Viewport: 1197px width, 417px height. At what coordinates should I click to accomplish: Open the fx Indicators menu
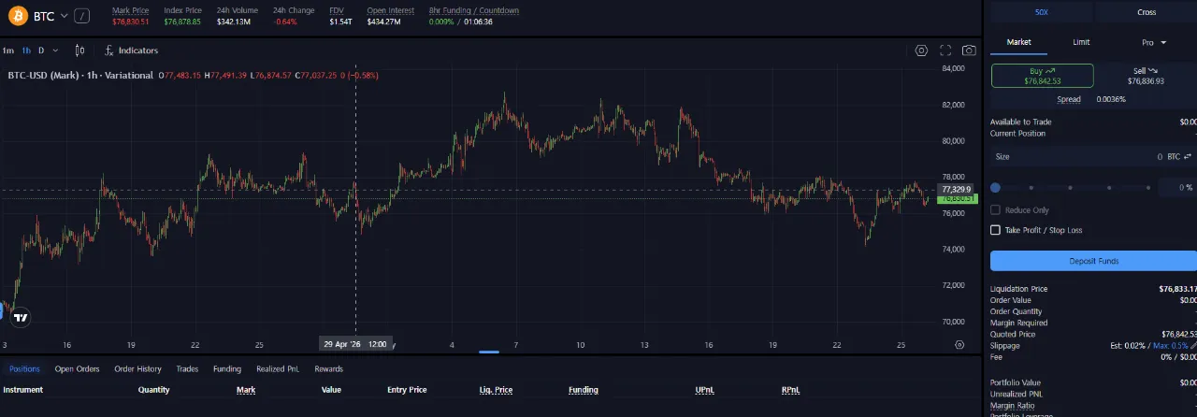[x=132, y=50]
